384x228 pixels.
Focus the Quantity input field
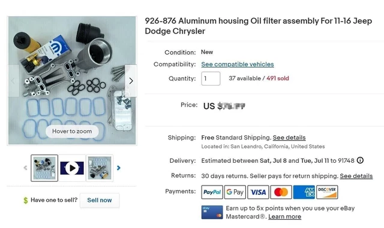tap(211, 78)
